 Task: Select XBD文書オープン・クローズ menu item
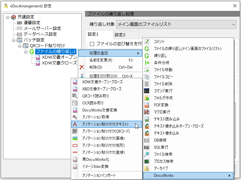point(107,89)
